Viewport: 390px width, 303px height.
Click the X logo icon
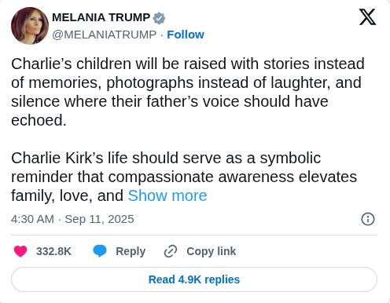(x=367, y=17)
